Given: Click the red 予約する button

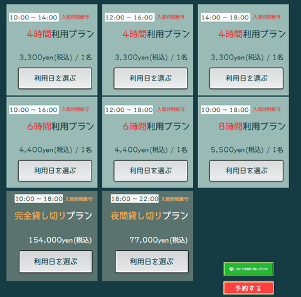Looking at the screenshot, I should point(248,288).
